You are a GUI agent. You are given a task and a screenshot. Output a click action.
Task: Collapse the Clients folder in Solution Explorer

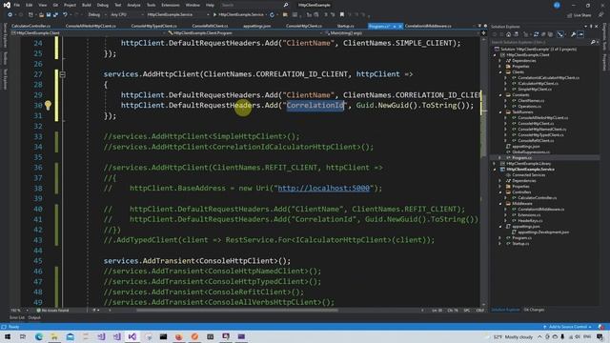pos(500,72)
